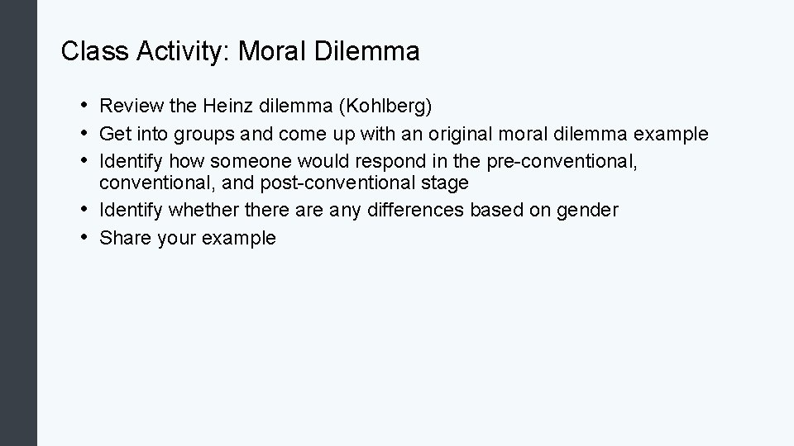
Task: Select the phrase 'original moral dilemma example'
Action: (x=568, y=134)
